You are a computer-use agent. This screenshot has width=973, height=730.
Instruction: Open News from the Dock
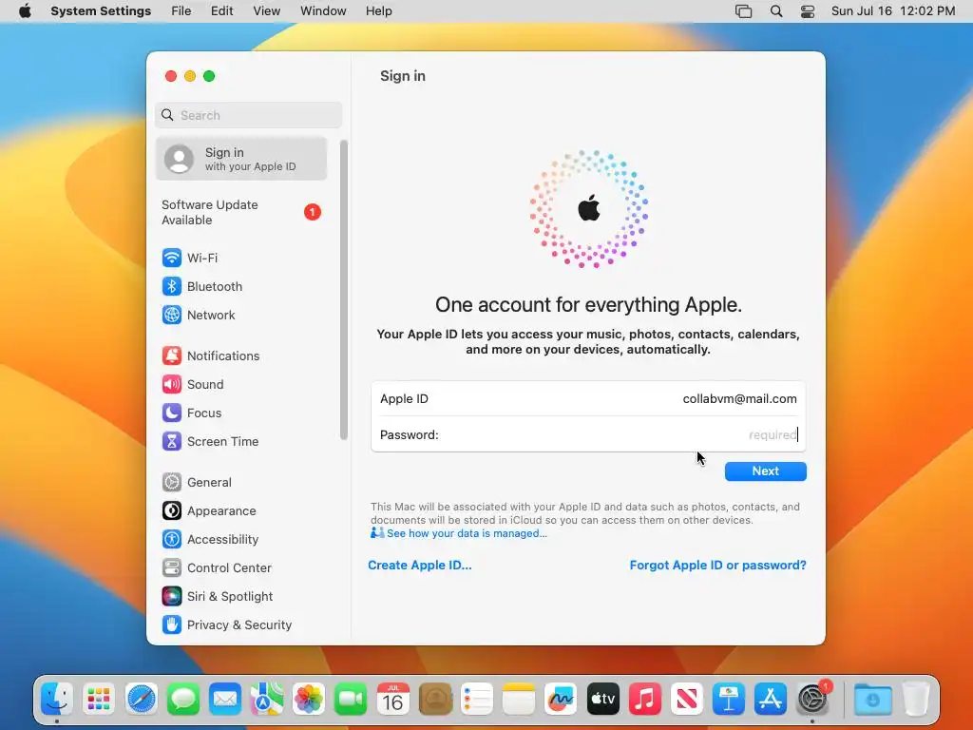tap(687, 700)
